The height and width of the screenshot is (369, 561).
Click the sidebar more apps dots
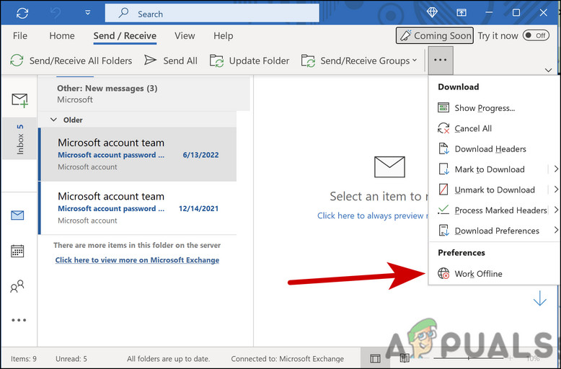(x=19, y=320)
